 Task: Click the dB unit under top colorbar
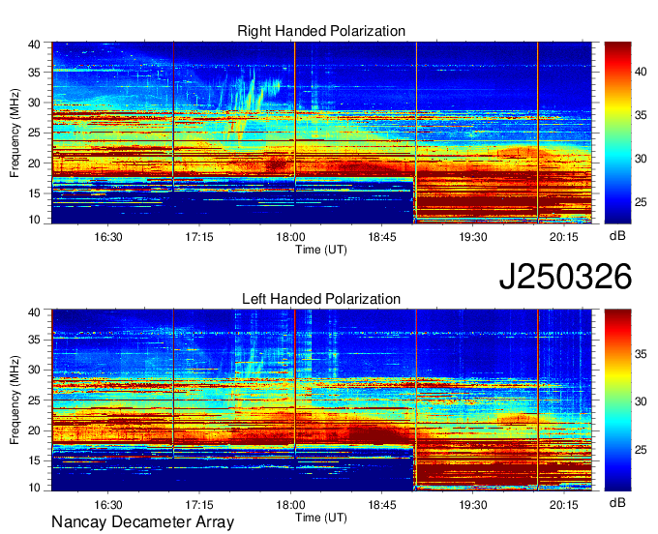click(617, 236)
